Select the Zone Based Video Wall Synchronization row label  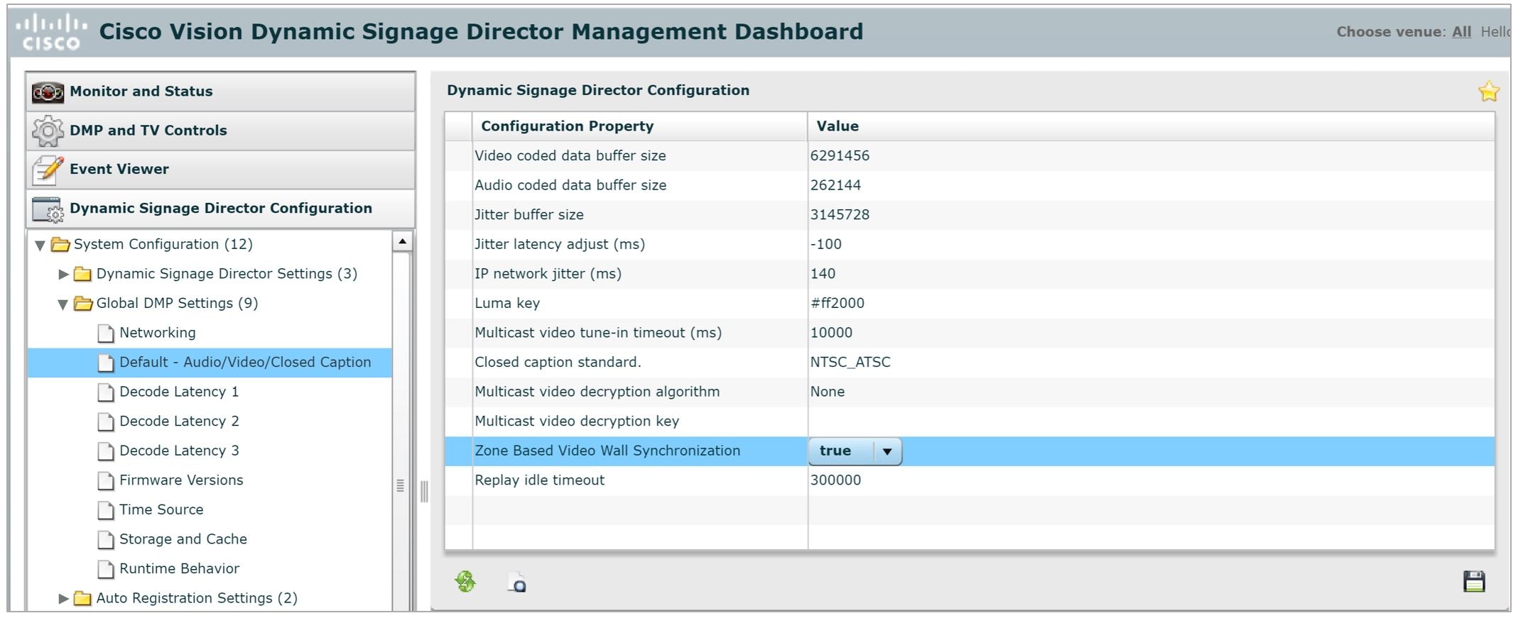pos(607,451)
